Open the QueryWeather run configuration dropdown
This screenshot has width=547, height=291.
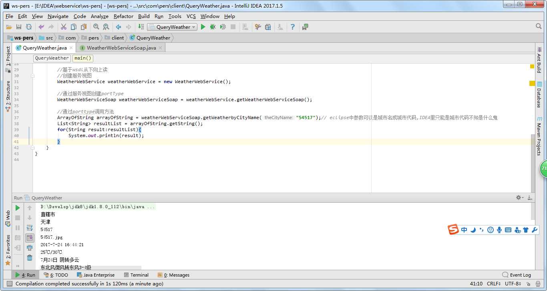tap(172, 27)
